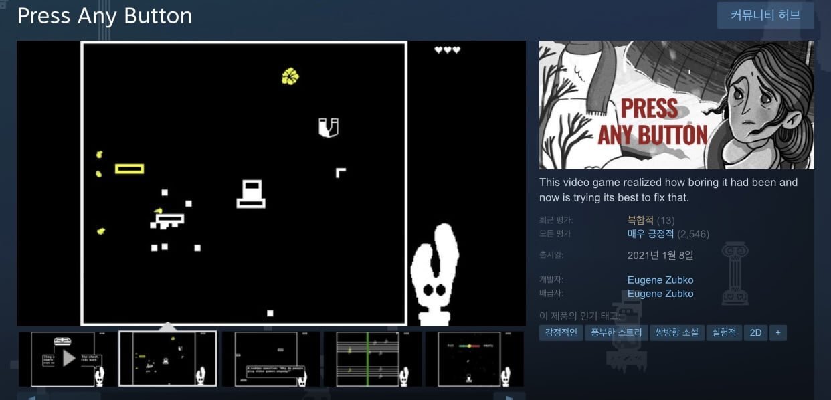Open publisher Eugene Zubko link
This screenshot has height=400, width=831.
pos(660,294)
